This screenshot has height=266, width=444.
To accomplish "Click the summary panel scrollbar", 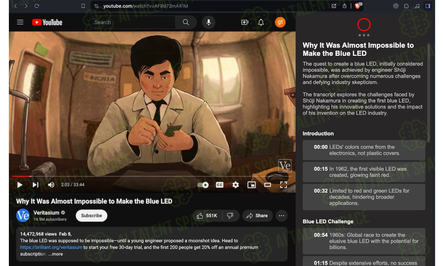I will (429, 93).
